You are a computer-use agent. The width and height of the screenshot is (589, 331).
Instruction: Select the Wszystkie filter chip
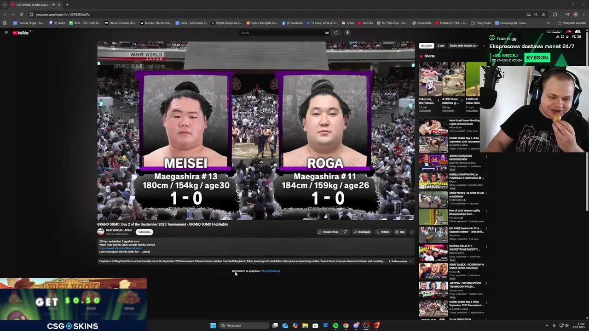[x=426, y=46]
